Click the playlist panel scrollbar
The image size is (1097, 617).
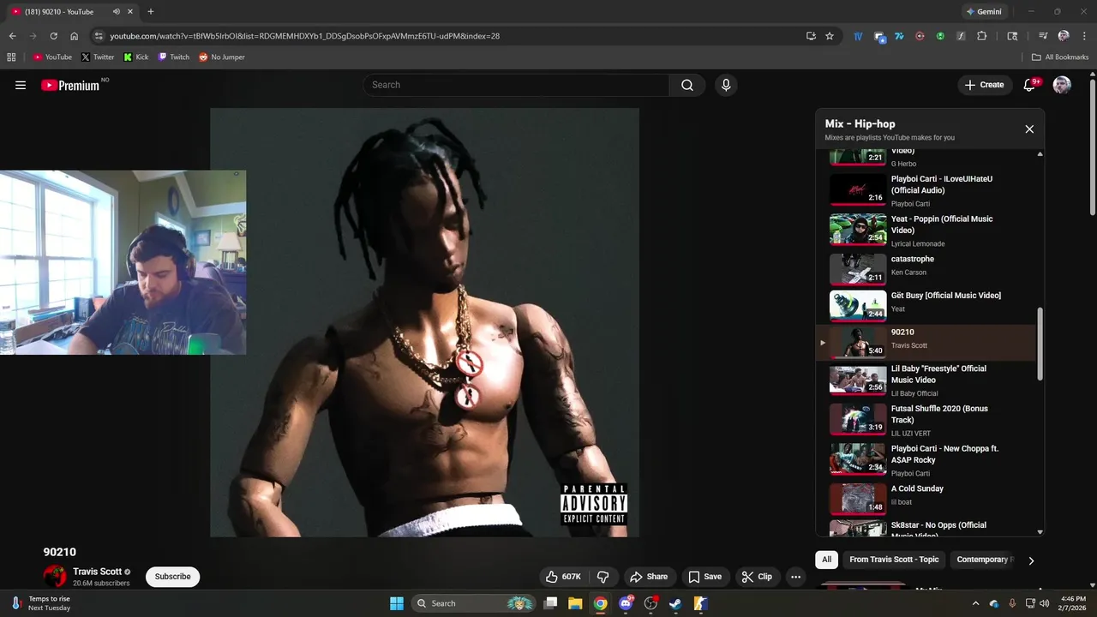[x=1040, y=344]
